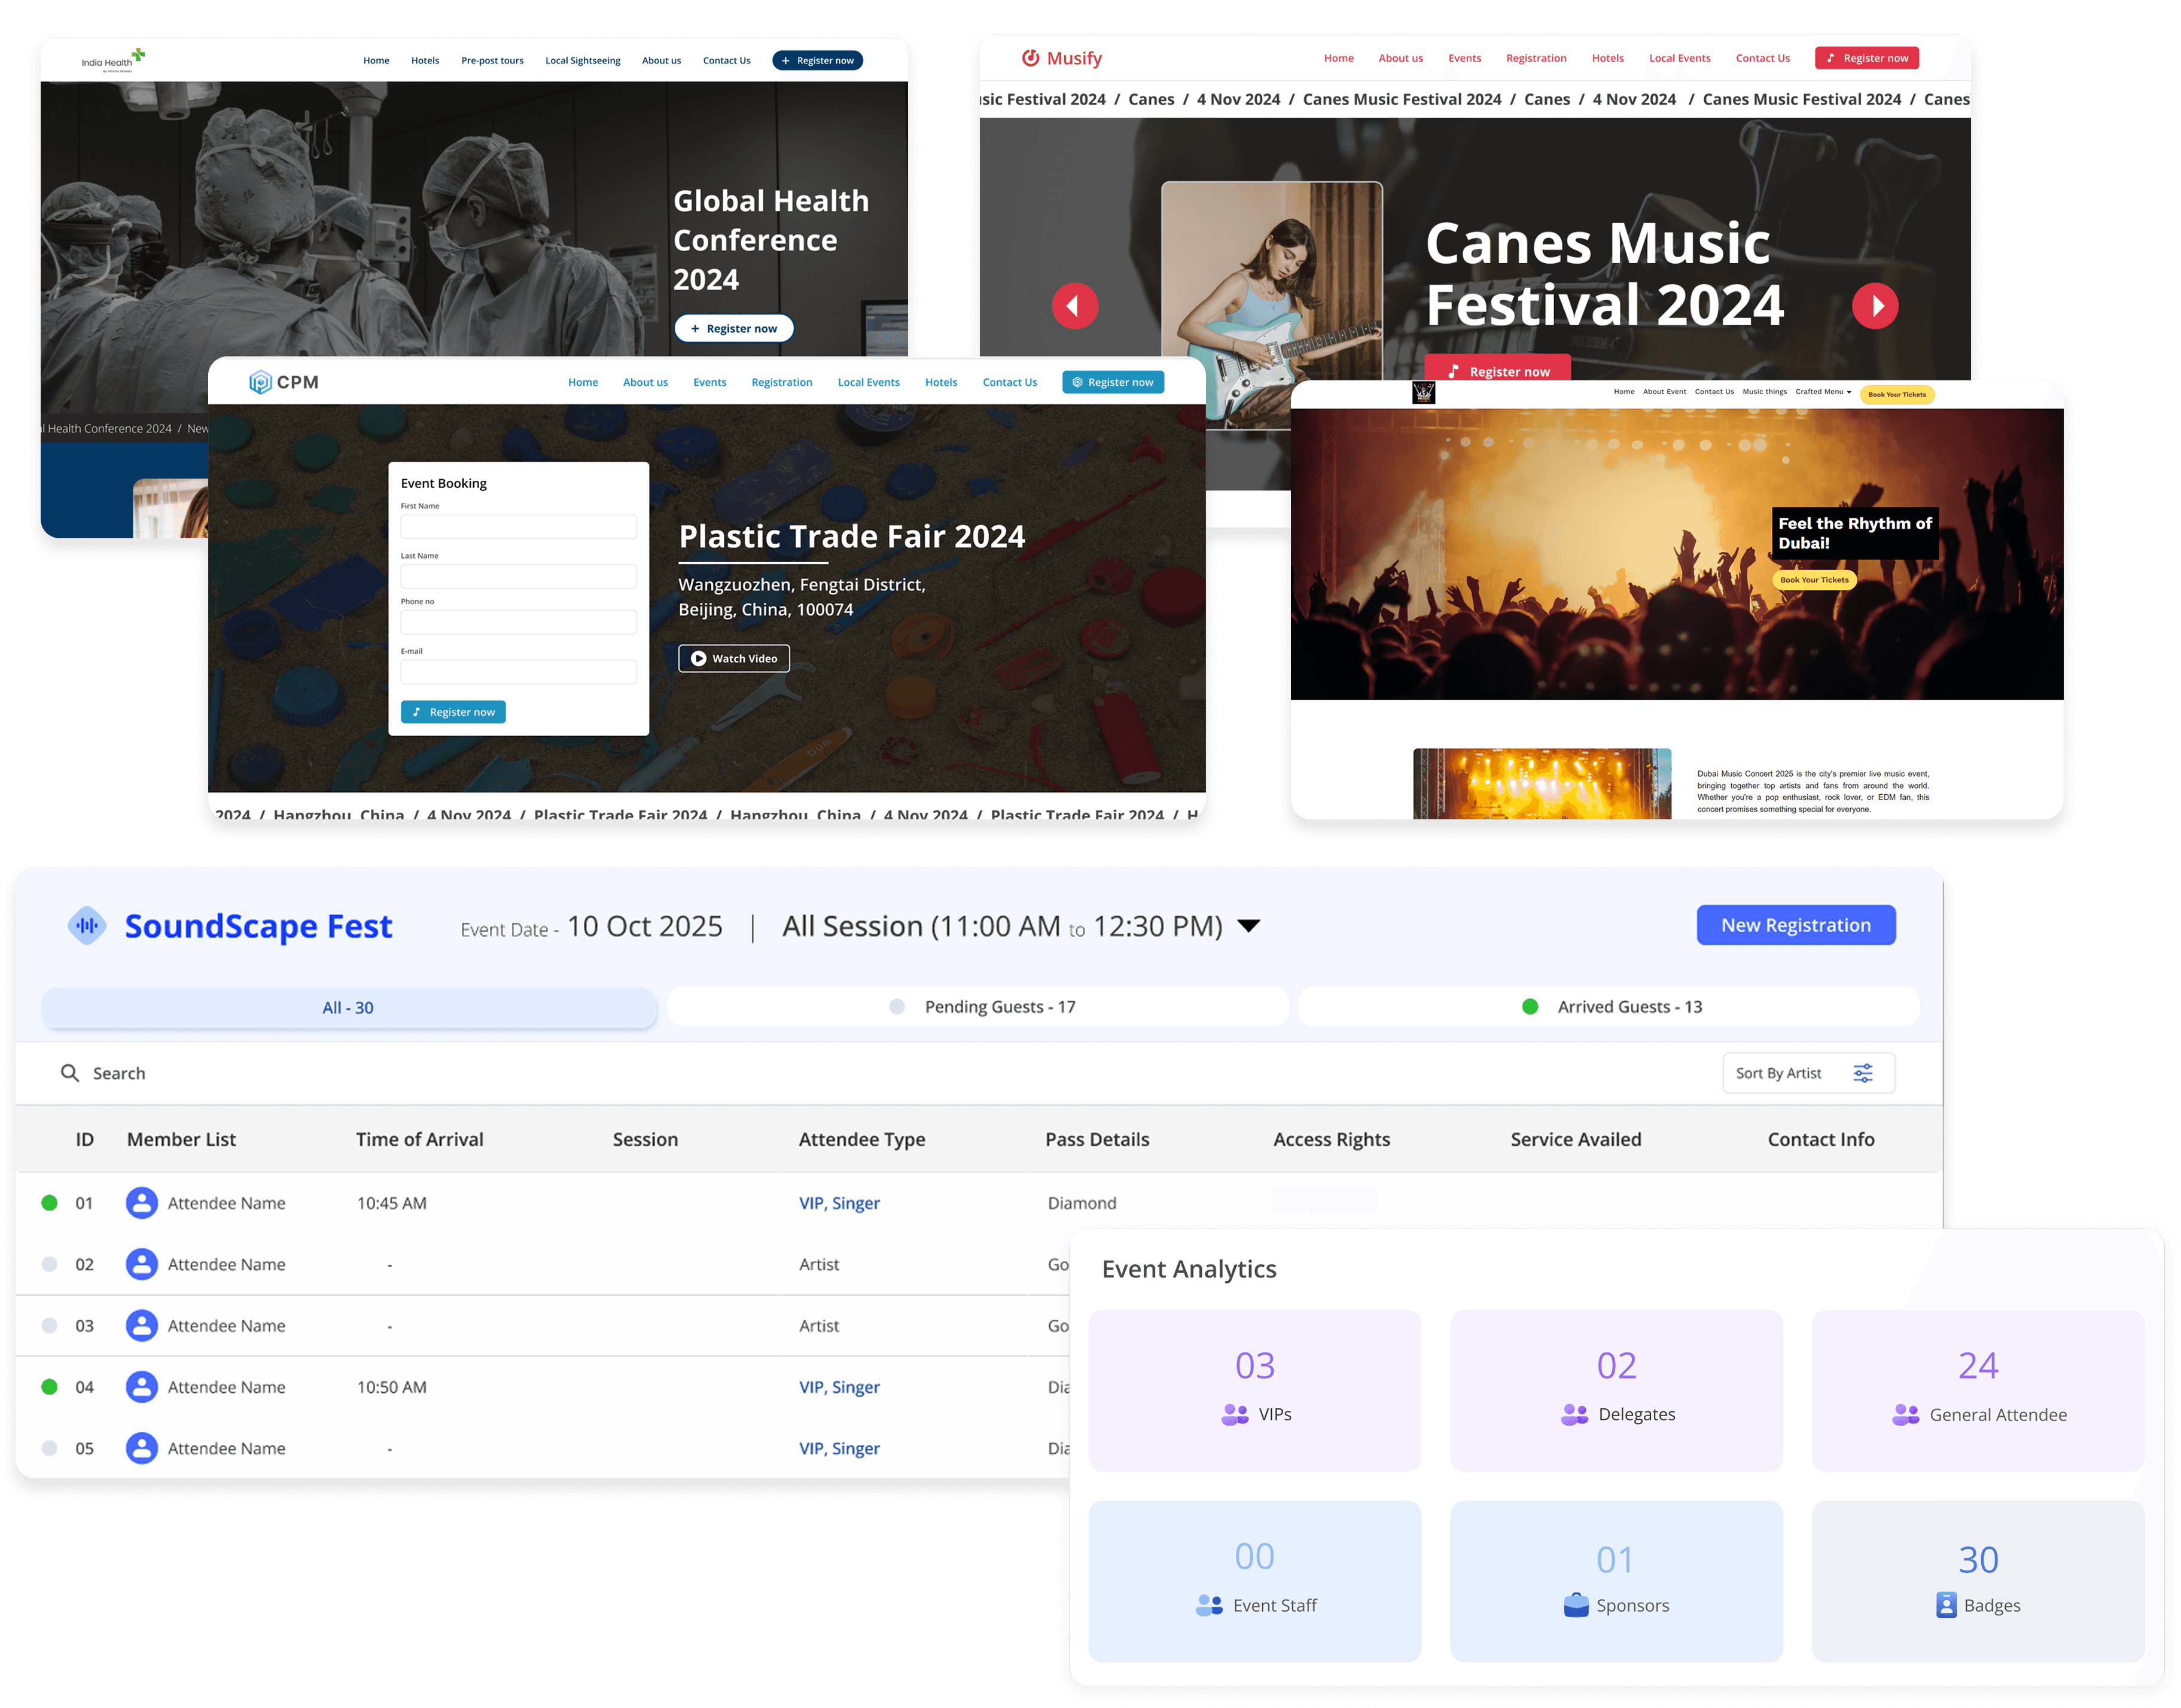Open Hotels in CPM navigation
This screenshot has width=2181, height=1708.
(x=940, y=382)
